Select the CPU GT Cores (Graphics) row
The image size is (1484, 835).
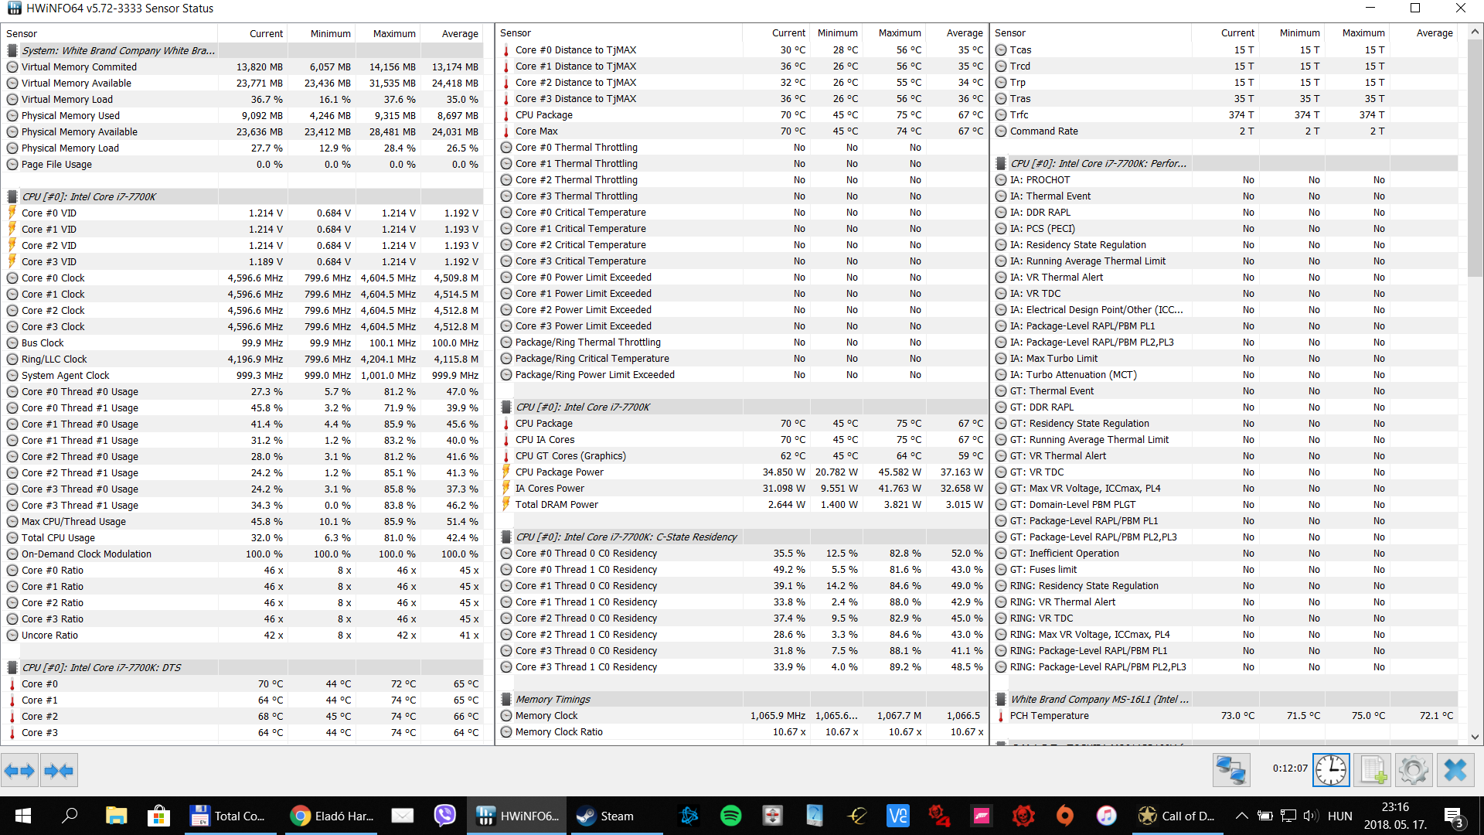[x=742, y=456]
